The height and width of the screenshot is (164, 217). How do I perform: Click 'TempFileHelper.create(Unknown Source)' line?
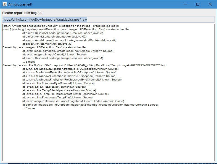click(x=59, y=90)
